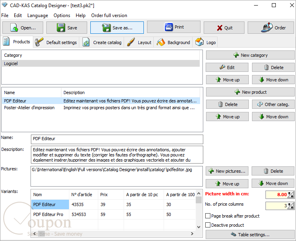
Task: Toggle the Deactive product checkbox
Action: (208, 225)
